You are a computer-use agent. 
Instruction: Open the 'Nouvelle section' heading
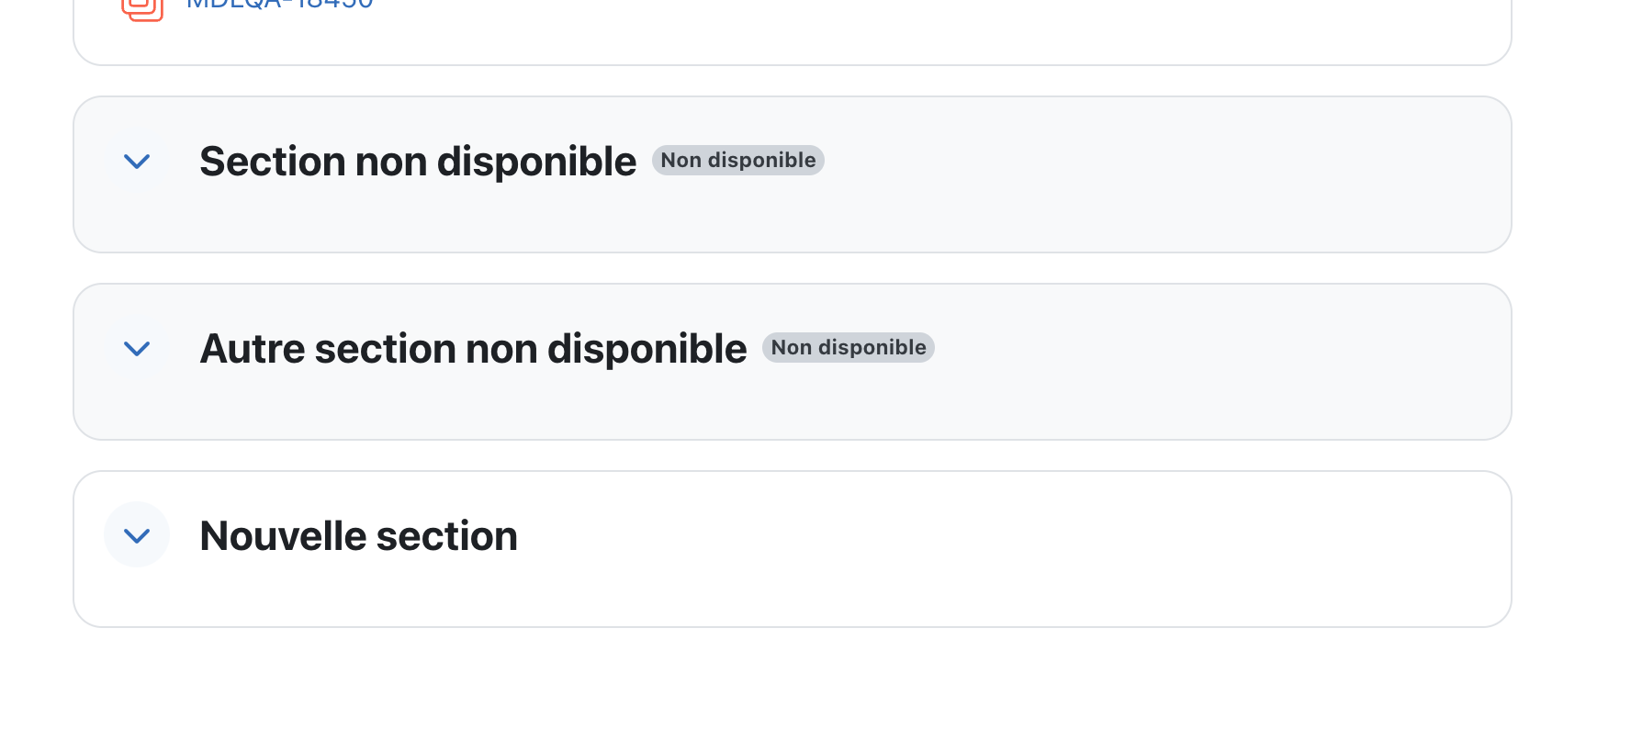point(358,536)
